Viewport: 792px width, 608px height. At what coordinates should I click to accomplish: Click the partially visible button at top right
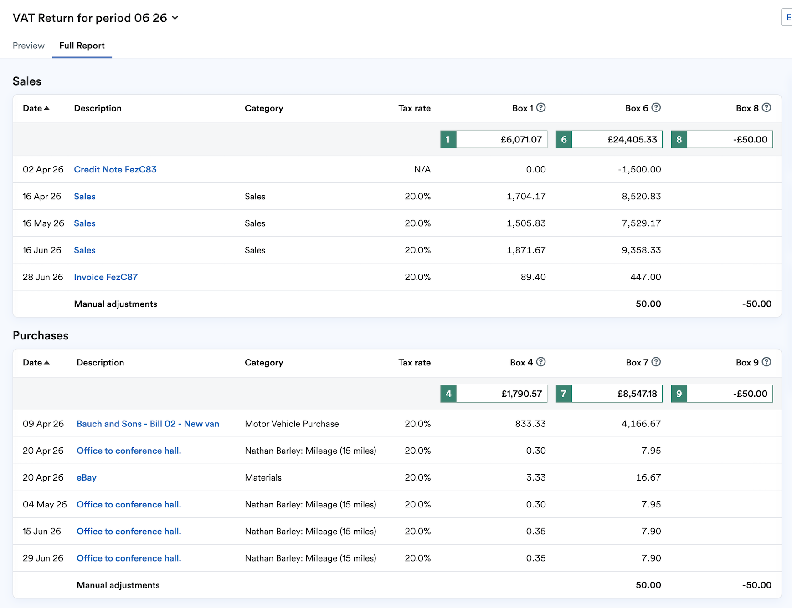[787, 17]
